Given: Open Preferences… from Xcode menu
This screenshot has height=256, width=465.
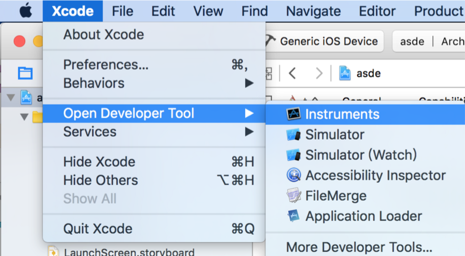Looking at the screenshot, I should tap(154, 65).
